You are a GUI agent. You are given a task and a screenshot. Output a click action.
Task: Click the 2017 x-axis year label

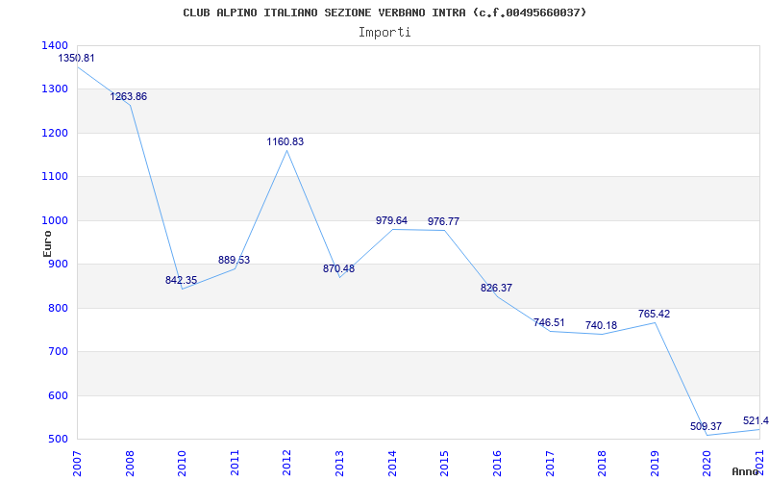[549, 463]
